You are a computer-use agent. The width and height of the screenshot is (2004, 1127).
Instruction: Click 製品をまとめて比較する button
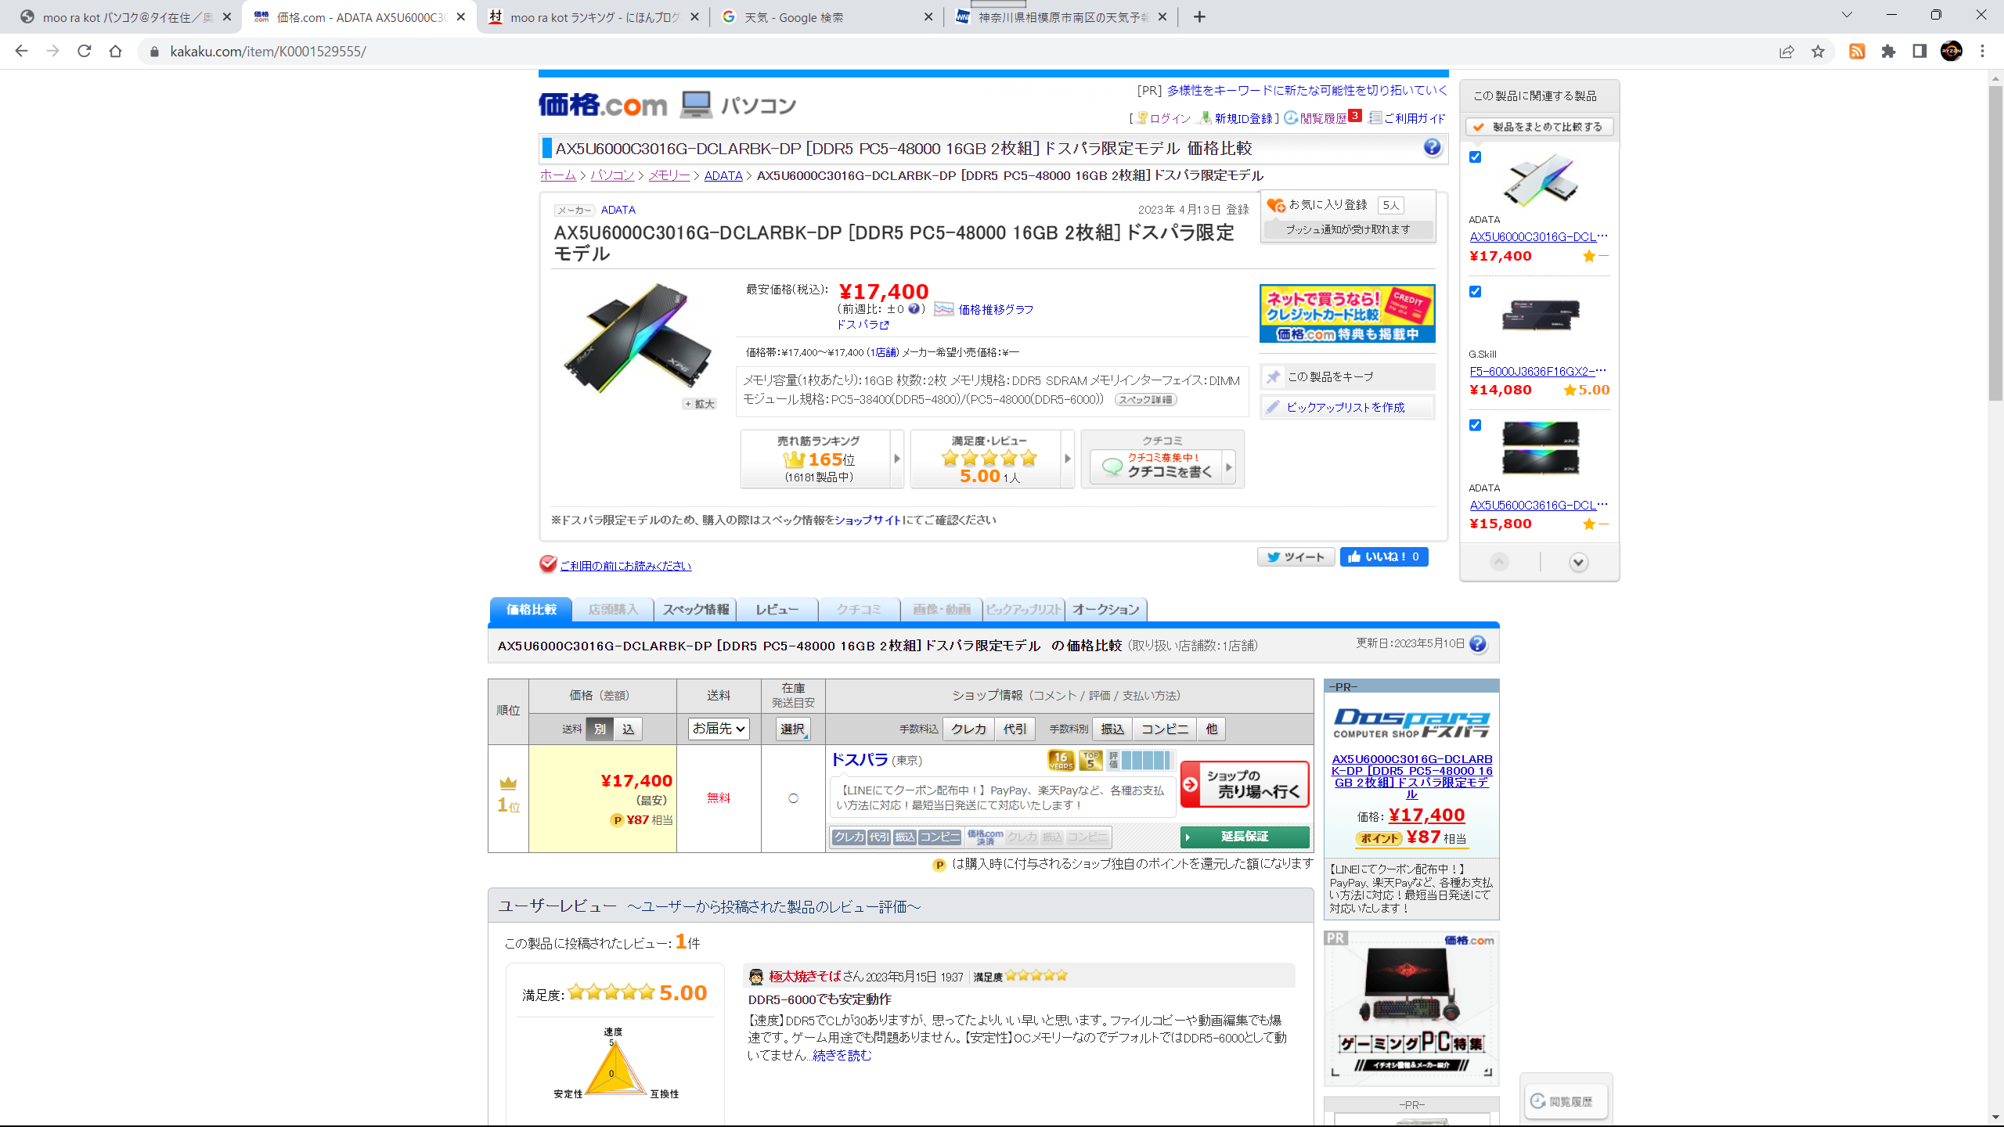pos(1539,127)
